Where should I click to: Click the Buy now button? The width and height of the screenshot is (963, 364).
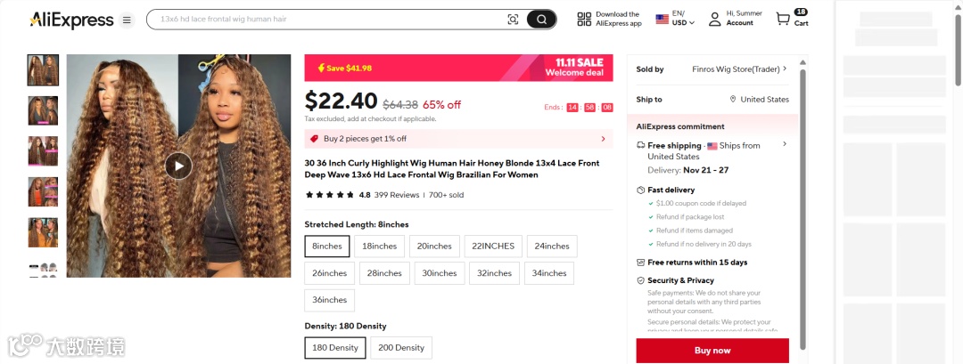click(712, 351)
